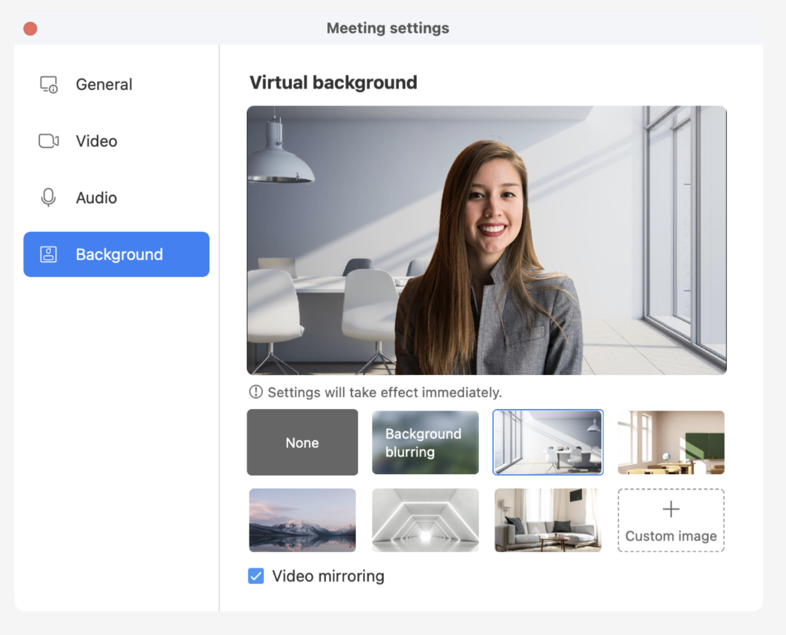Close the Meeting settings window
This screenshot has width=786, height=635.
pyautogui.click(x=30, y=28)
